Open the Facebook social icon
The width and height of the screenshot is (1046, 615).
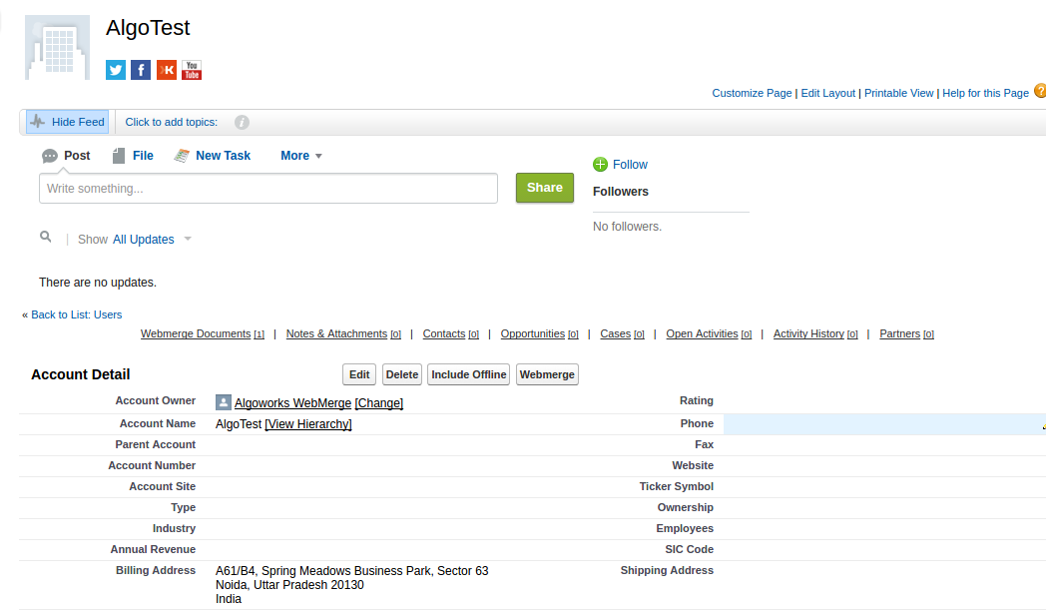141,70
